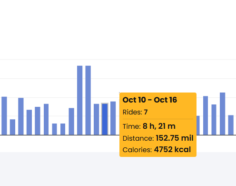236x186 pixels.
Task: Select the first of the two equal shortest bars
Action: pos(54,129)
